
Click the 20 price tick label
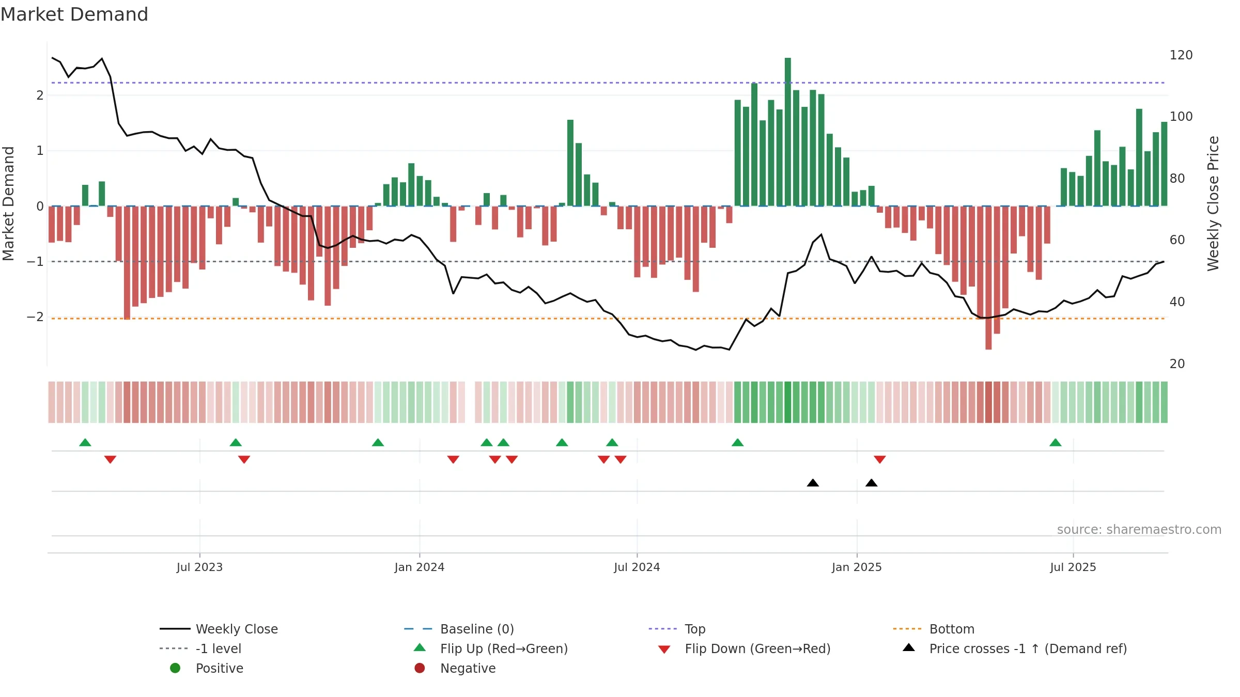click(x=1177, y=363)
